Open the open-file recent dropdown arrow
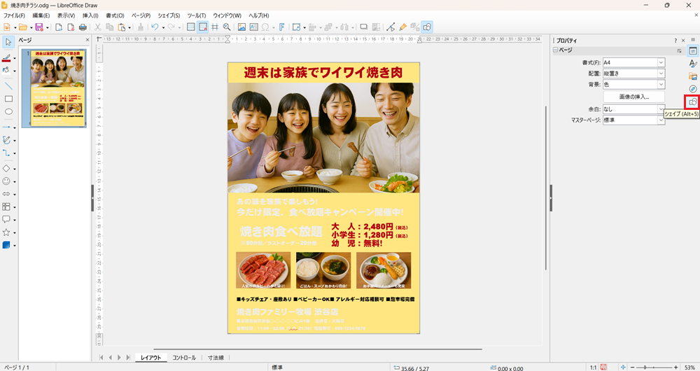700x371 pixels. click(31, 28)
